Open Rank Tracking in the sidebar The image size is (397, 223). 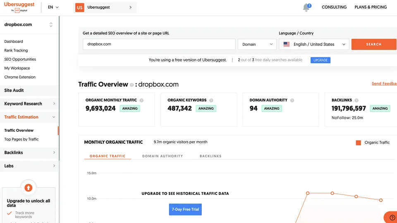click(x=16, y=50)
